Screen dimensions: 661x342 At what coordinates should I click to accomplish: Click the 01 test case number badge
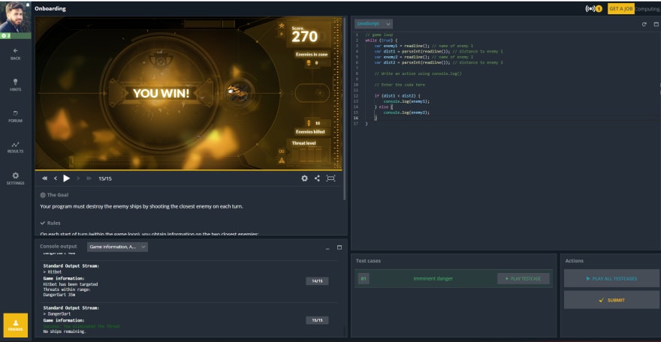pos(364,278)
